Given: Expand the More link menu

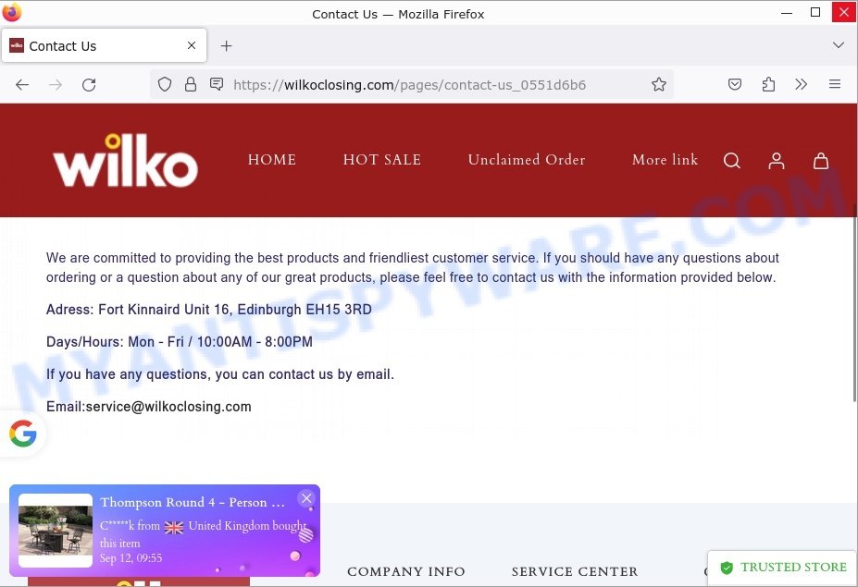Looking at the screenshot, I should point(665,160).
